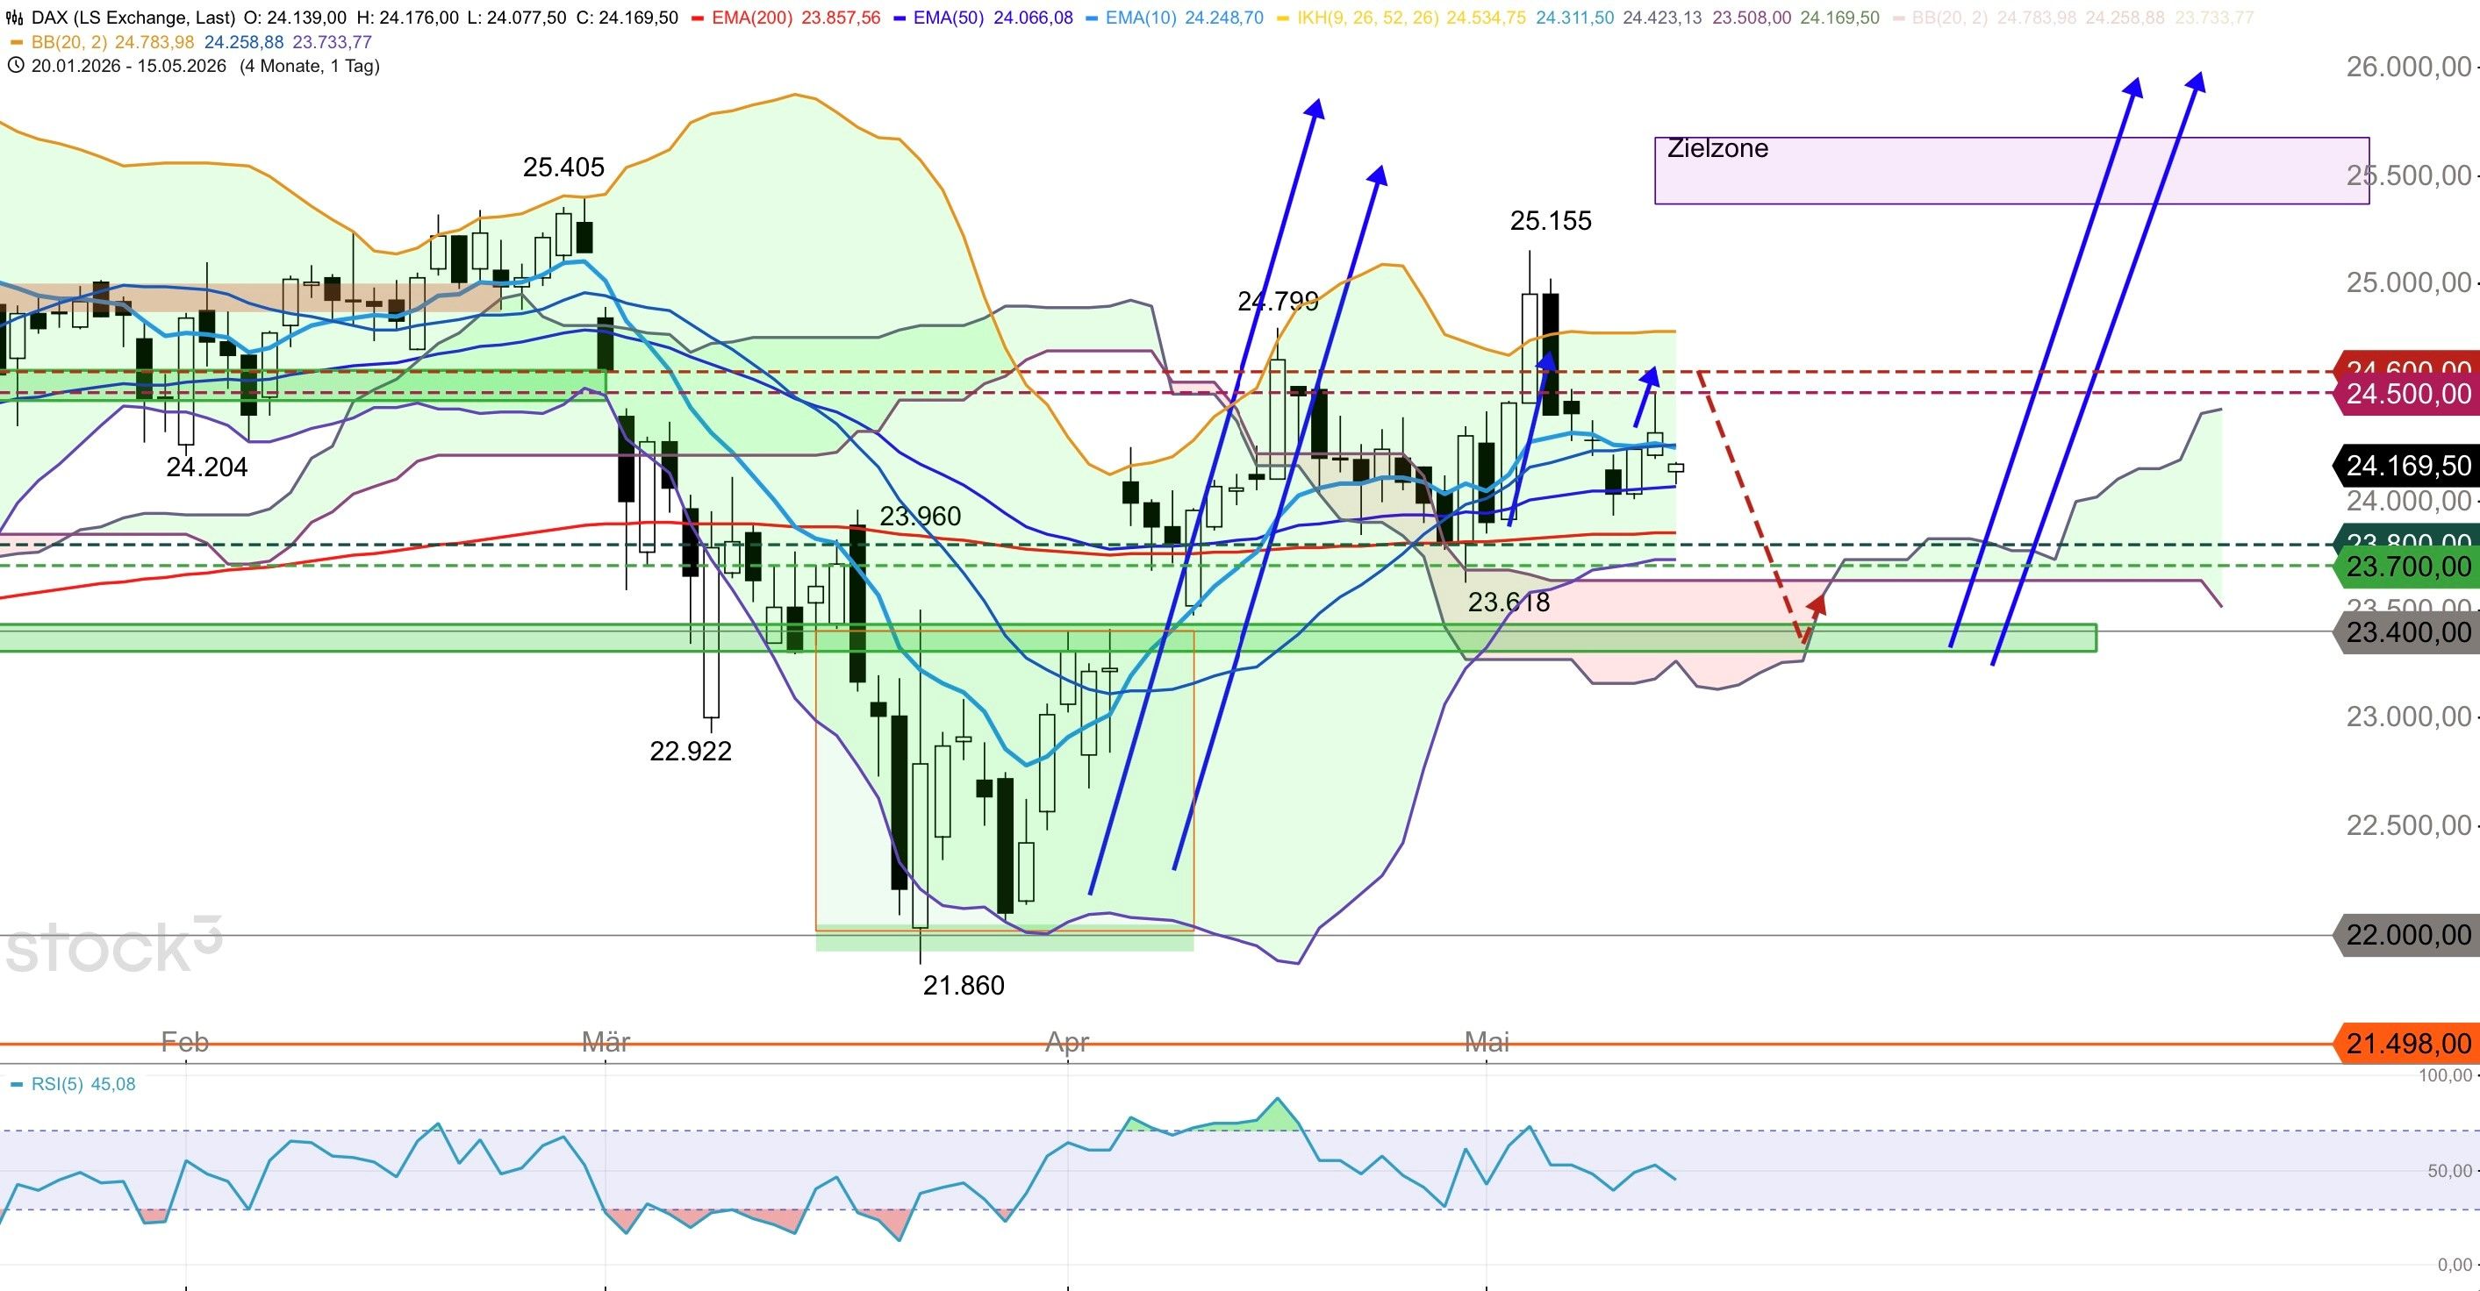2480x1291 pixels.
Task: Click the yellow IKH legend color marker
Action: click(x=1282, y=18)
